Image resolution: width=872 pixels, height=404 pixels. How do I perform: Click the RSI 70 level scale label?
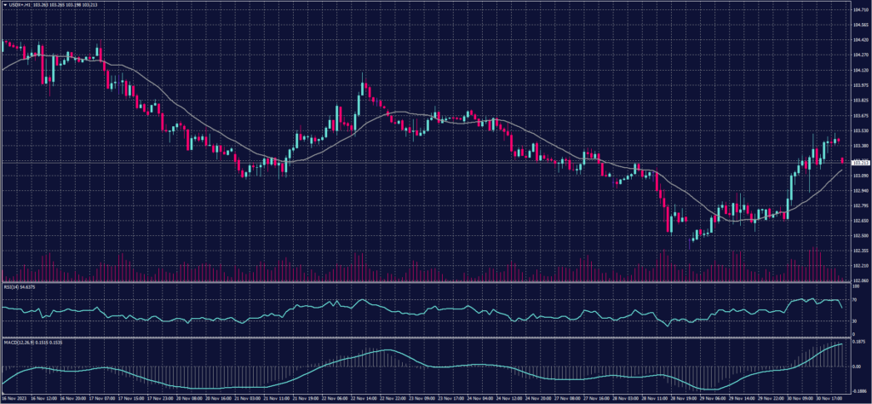854,301
